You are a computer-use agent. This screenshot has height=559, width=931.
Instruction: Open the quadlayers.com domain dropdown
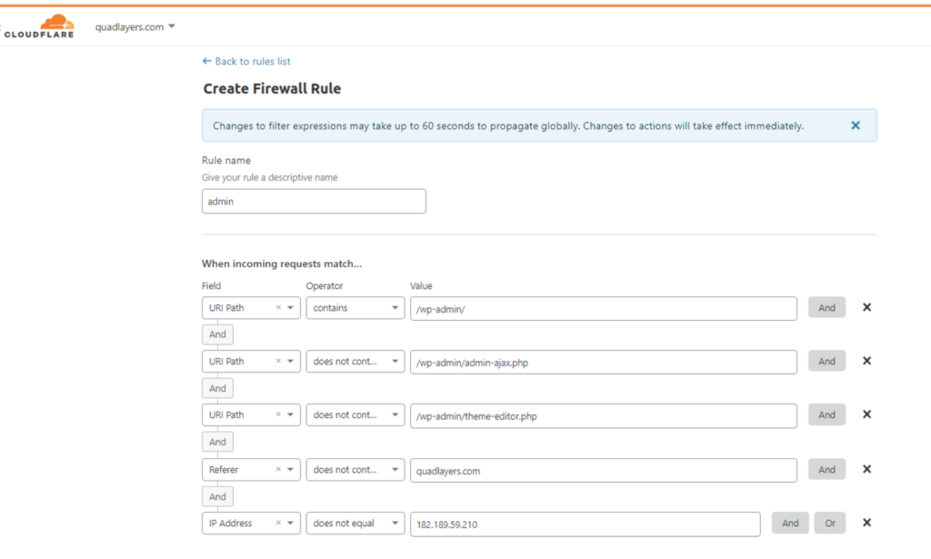[x=135, y=26]
